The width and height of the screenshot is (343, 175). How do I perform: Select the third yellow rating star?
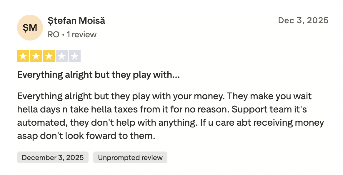49,56
